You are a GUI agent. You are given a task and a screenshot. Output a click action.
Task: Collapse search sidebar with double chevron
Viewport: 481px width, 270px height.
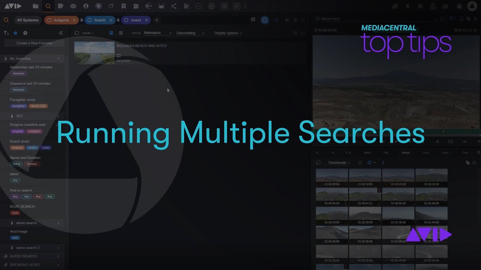tap(61, 33)
